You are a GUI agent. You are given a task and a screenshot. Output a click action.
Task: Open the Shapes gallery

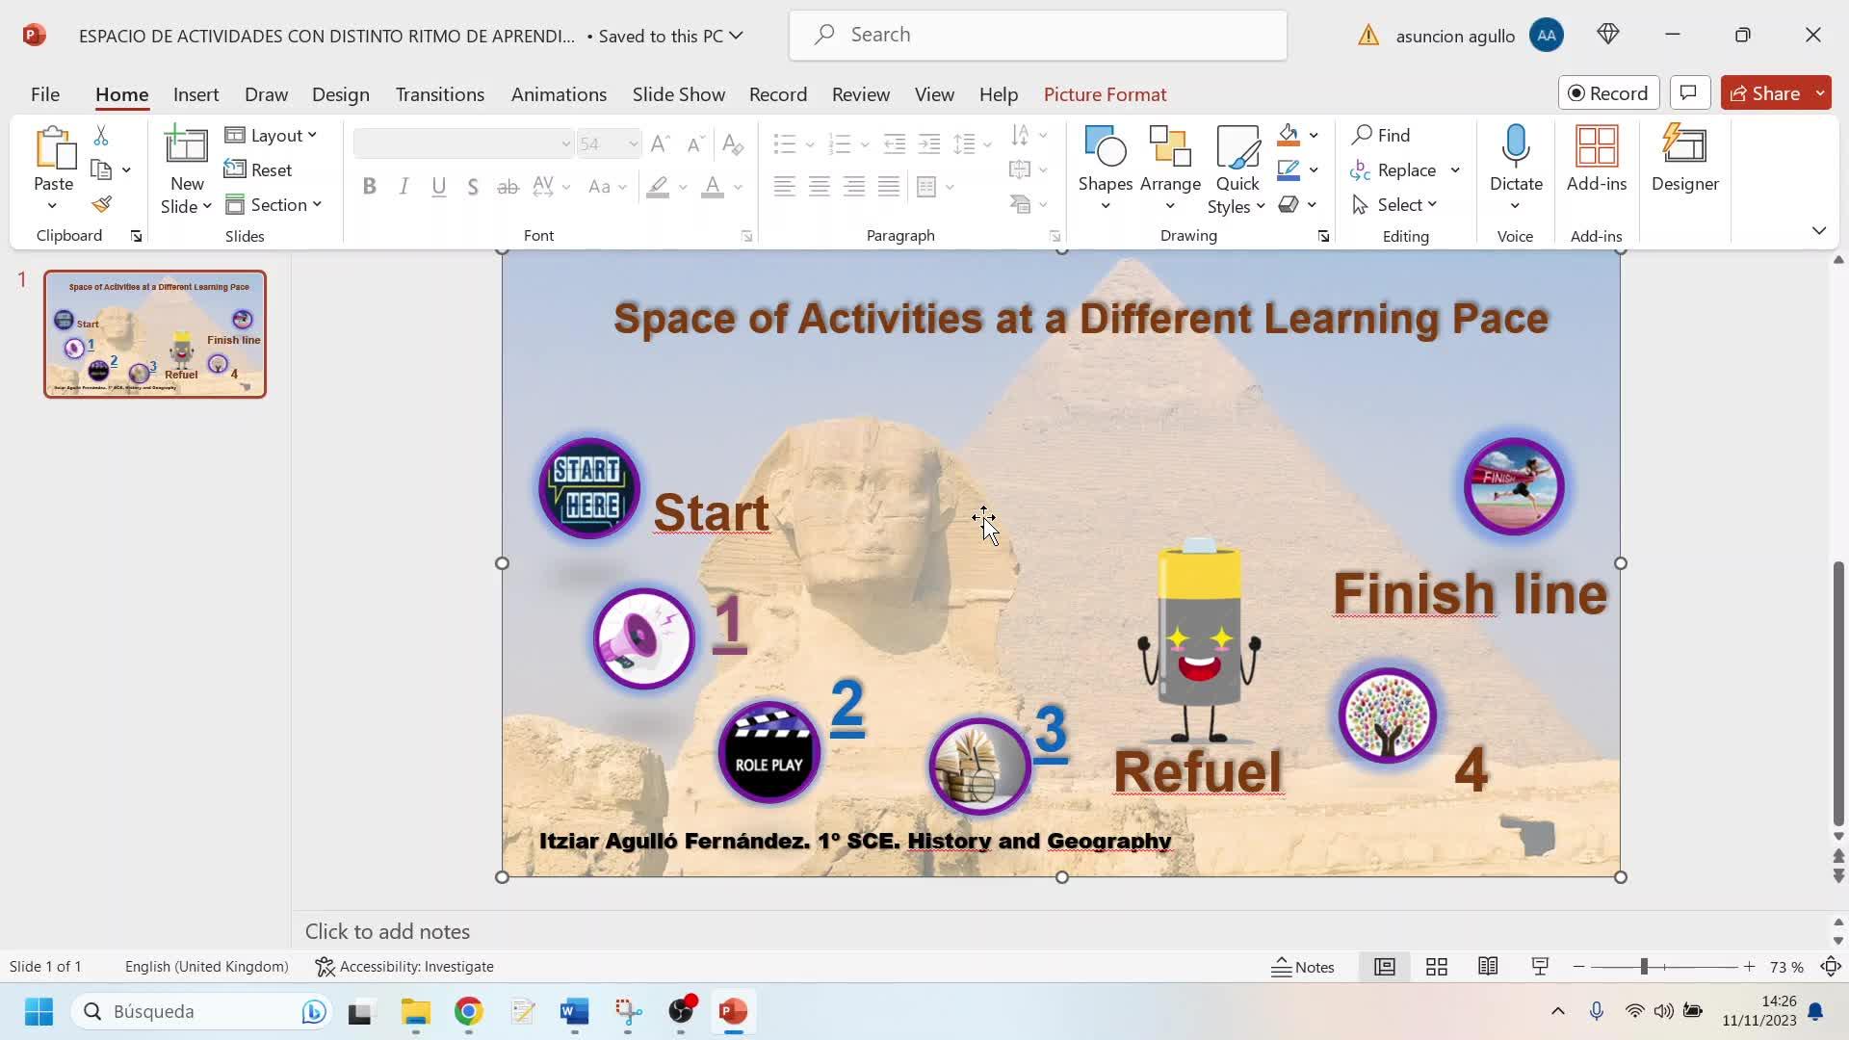click(1105, 159)
